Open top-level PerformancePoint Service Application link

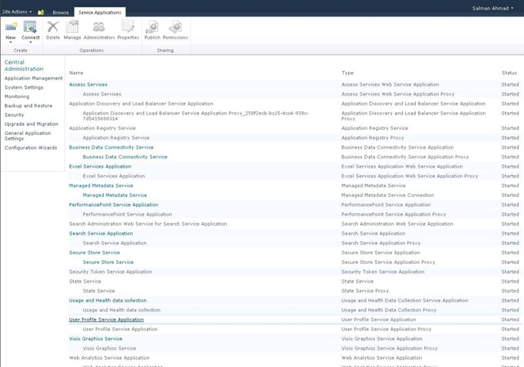tap(114, 204)
